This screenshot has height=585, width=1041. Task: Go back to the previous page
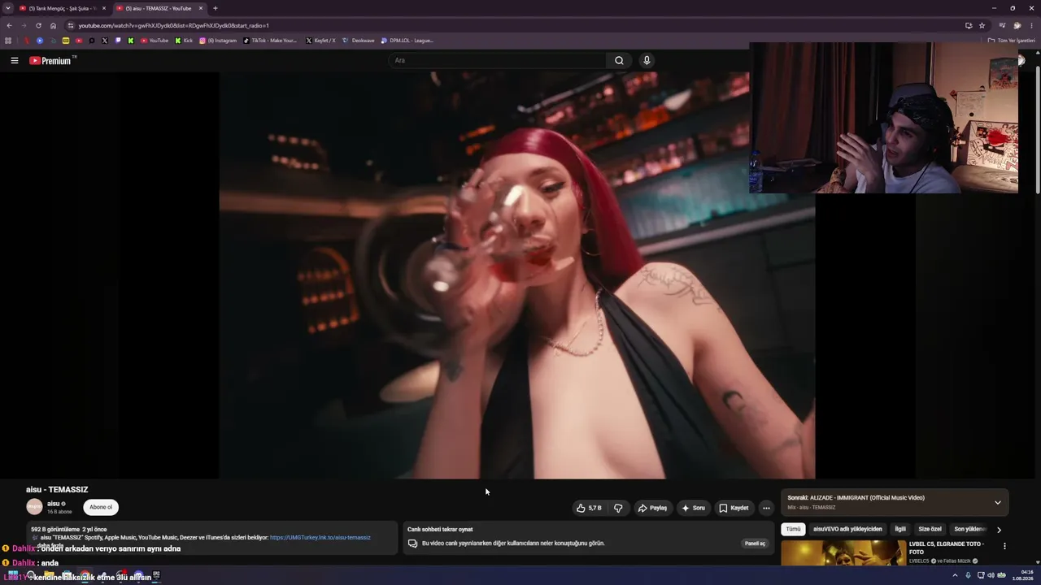[x=9, y=25]
